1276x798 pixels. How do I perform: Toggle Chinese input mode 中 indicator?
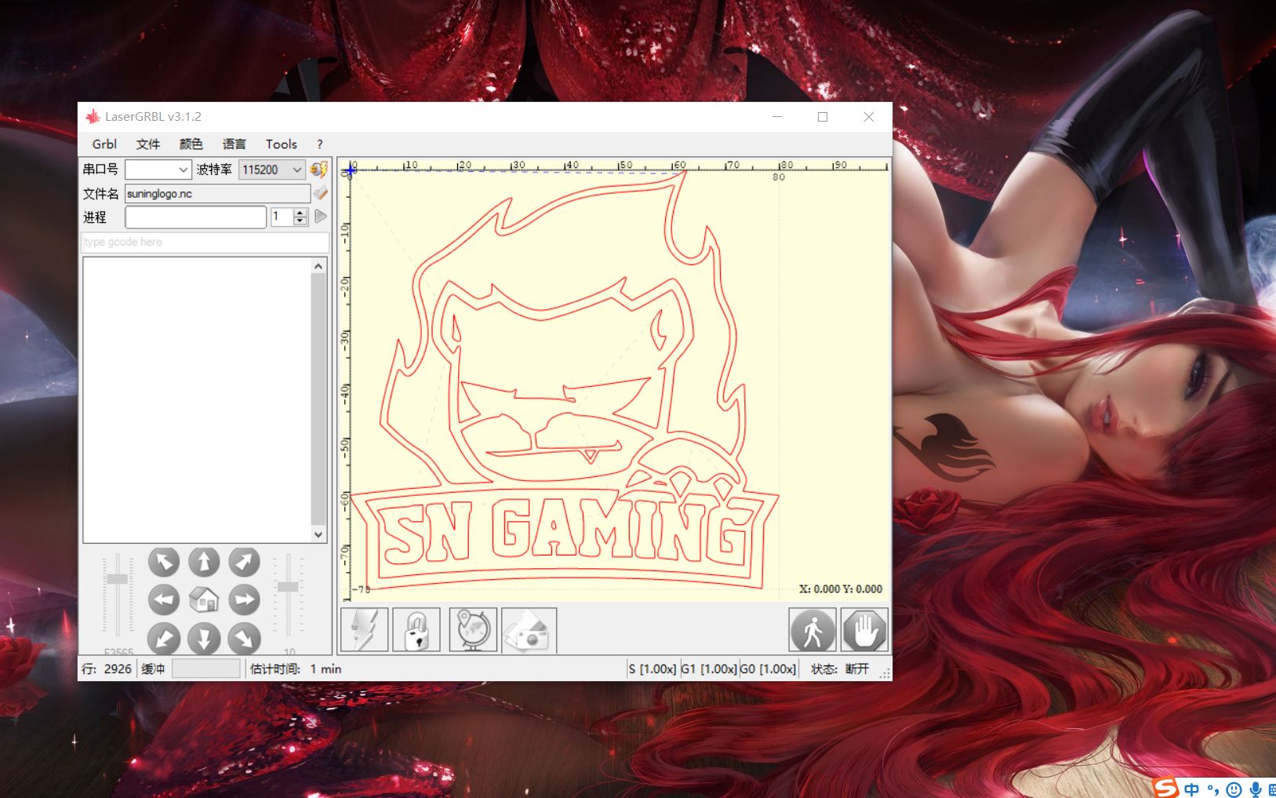pos(1192,789)
